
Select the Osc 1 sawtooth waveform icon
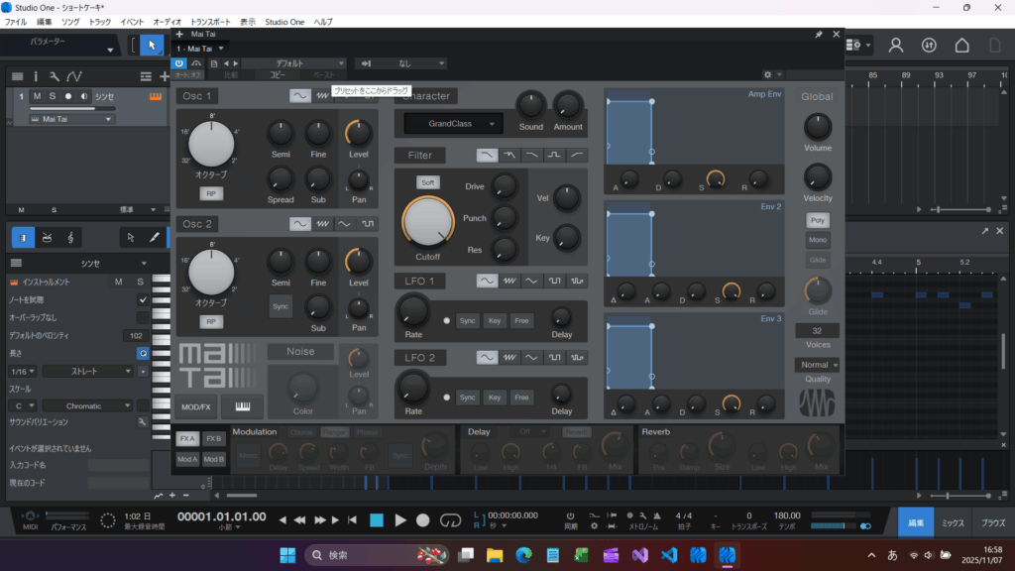click(322, 96)
